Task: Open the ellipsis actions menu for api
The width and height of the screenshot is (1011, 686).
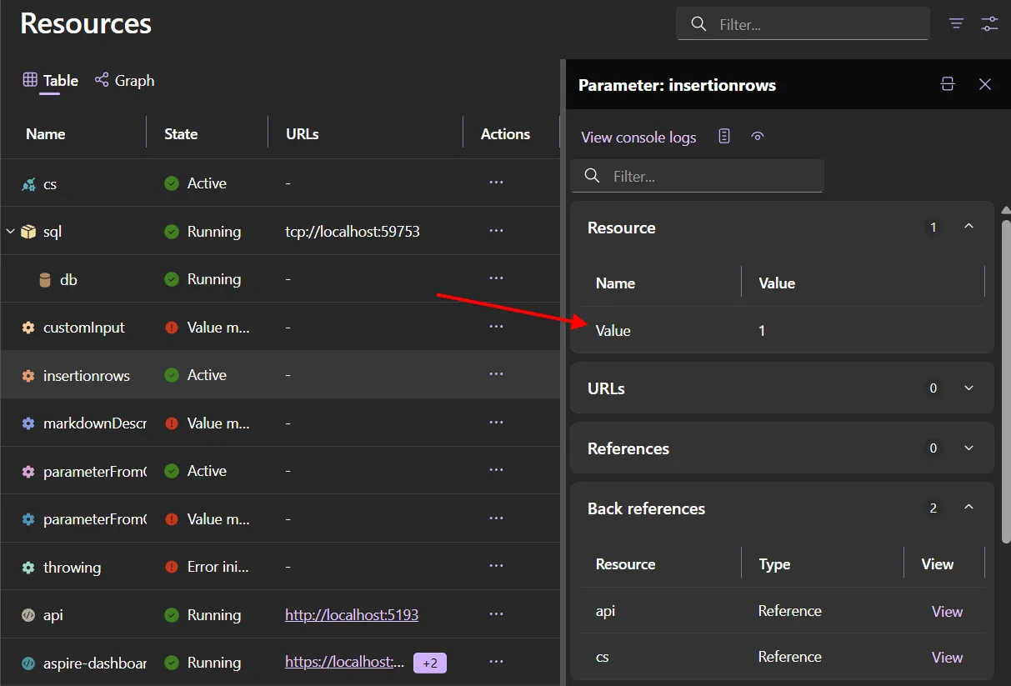Action: 496,614
